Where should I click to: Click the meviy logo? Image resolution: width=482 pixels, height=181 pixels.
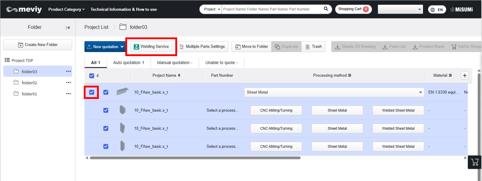(24, 9)
